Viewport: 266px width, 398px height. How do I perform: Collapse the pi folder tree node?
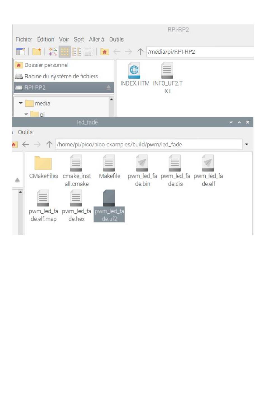coord(26,114)
